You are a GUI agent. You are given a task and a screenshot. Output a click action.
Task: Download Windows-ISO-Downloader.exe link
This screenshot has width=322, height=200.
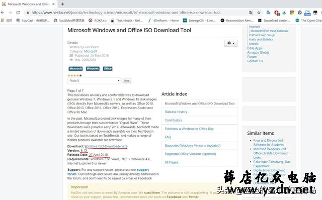click(x=106, y=146)
